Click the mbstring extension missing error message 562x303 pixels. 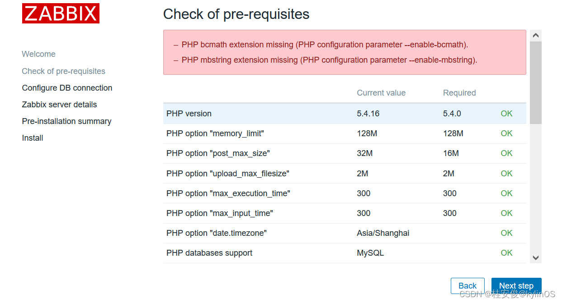pyautogui.click(x=329, y=60)
